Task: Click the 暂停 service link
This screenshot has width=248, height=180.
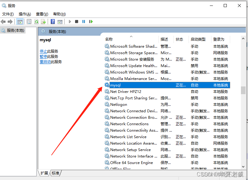Action: 43,57
